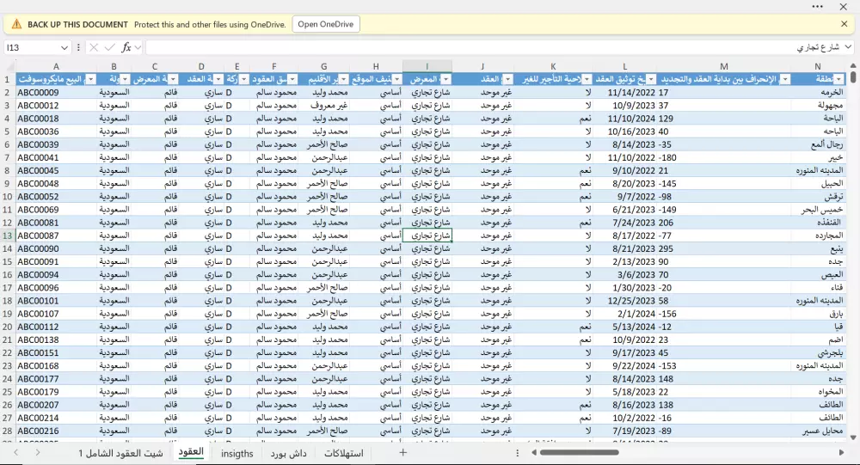Click the Insert Function fx icon
Image resolution: width=860 pixels, height=465 pixels.
point(126,47)
